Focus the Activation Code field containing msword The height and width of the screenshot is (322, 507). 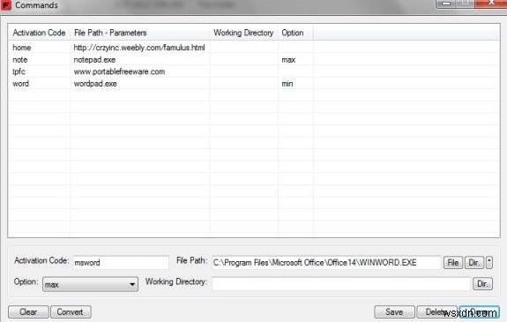pos(121,263)
